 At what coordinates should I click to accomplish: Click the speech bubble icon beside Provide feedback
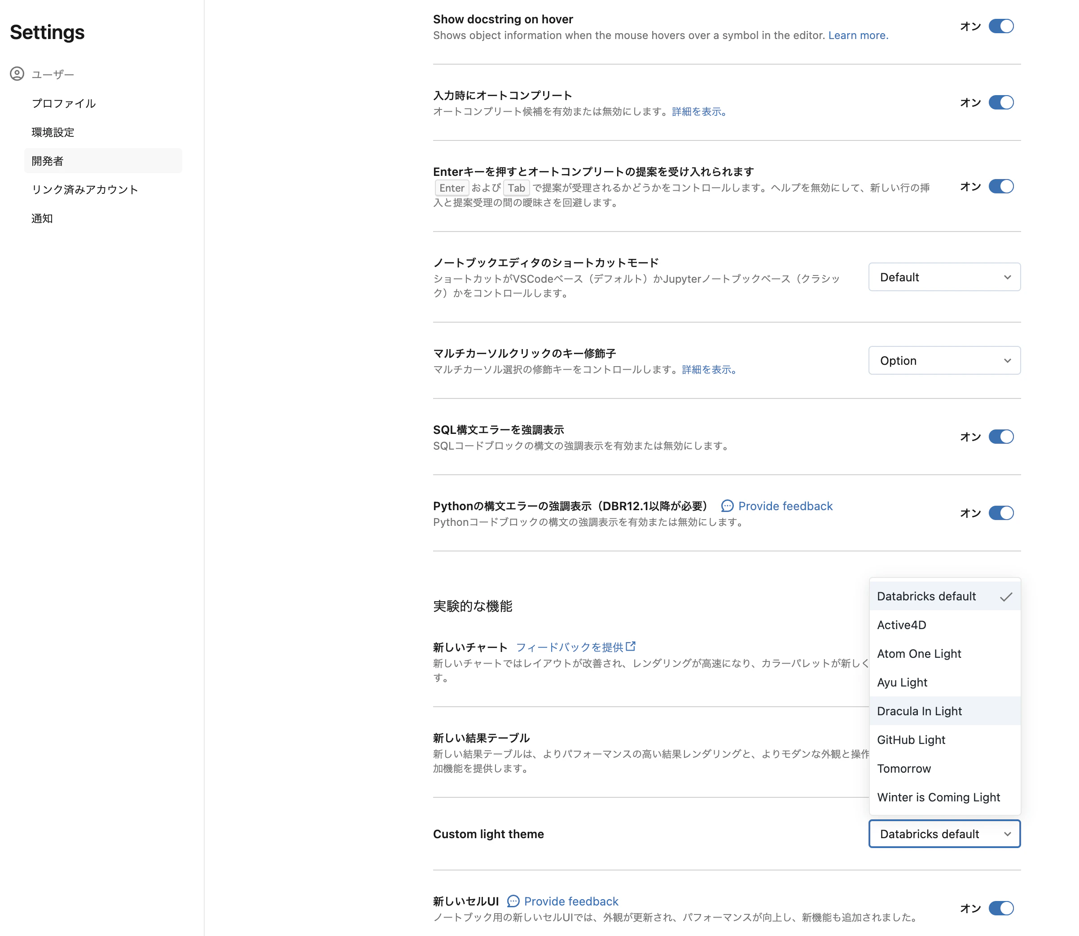728,506
